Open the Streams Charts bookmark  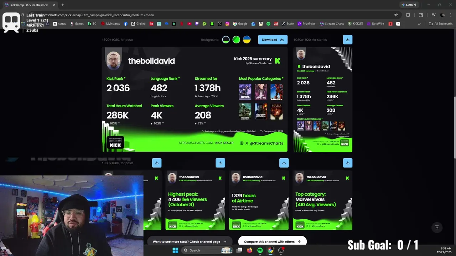332,24
